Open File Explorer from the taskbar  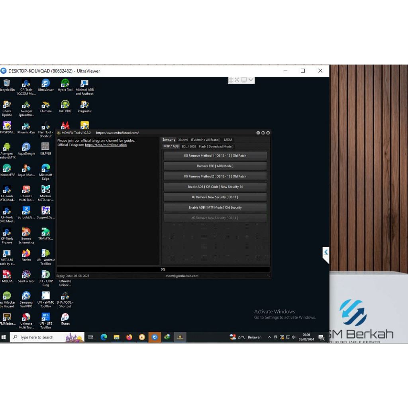(116, 337)
